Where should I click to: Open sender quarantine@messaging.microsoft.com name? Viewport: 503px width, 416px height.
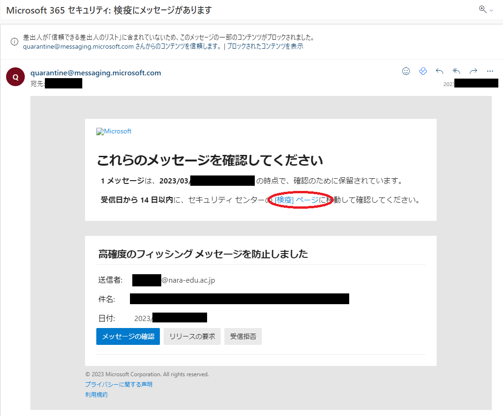(95, 73)
